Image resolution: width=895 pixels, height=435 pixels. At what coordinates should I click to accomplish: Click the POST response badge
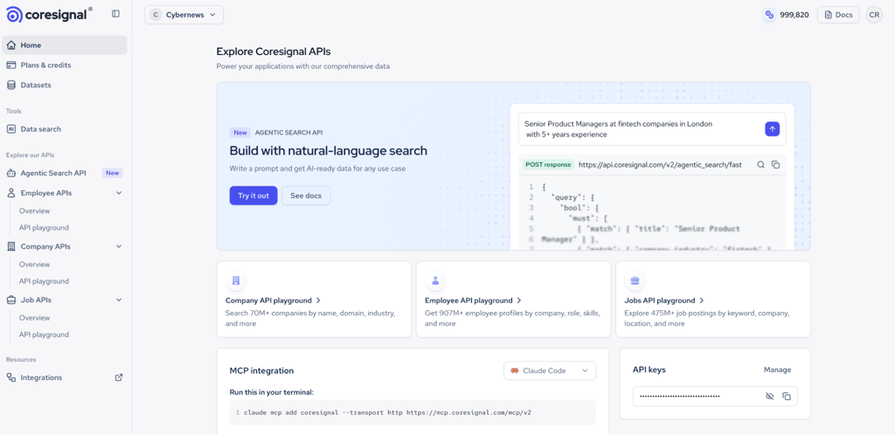click(548, 165)
